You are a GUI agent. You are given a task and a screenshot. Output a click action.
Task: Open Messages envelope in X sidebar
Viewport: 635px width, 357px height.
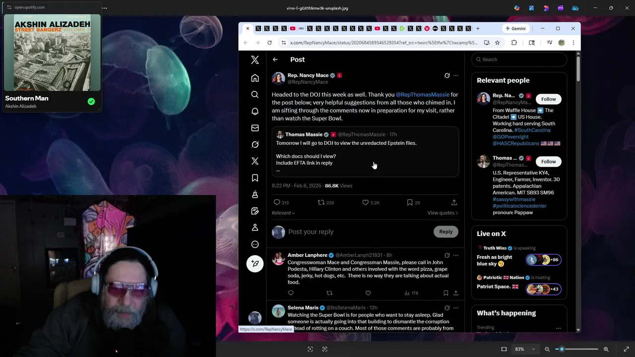(x=255, y=128)
